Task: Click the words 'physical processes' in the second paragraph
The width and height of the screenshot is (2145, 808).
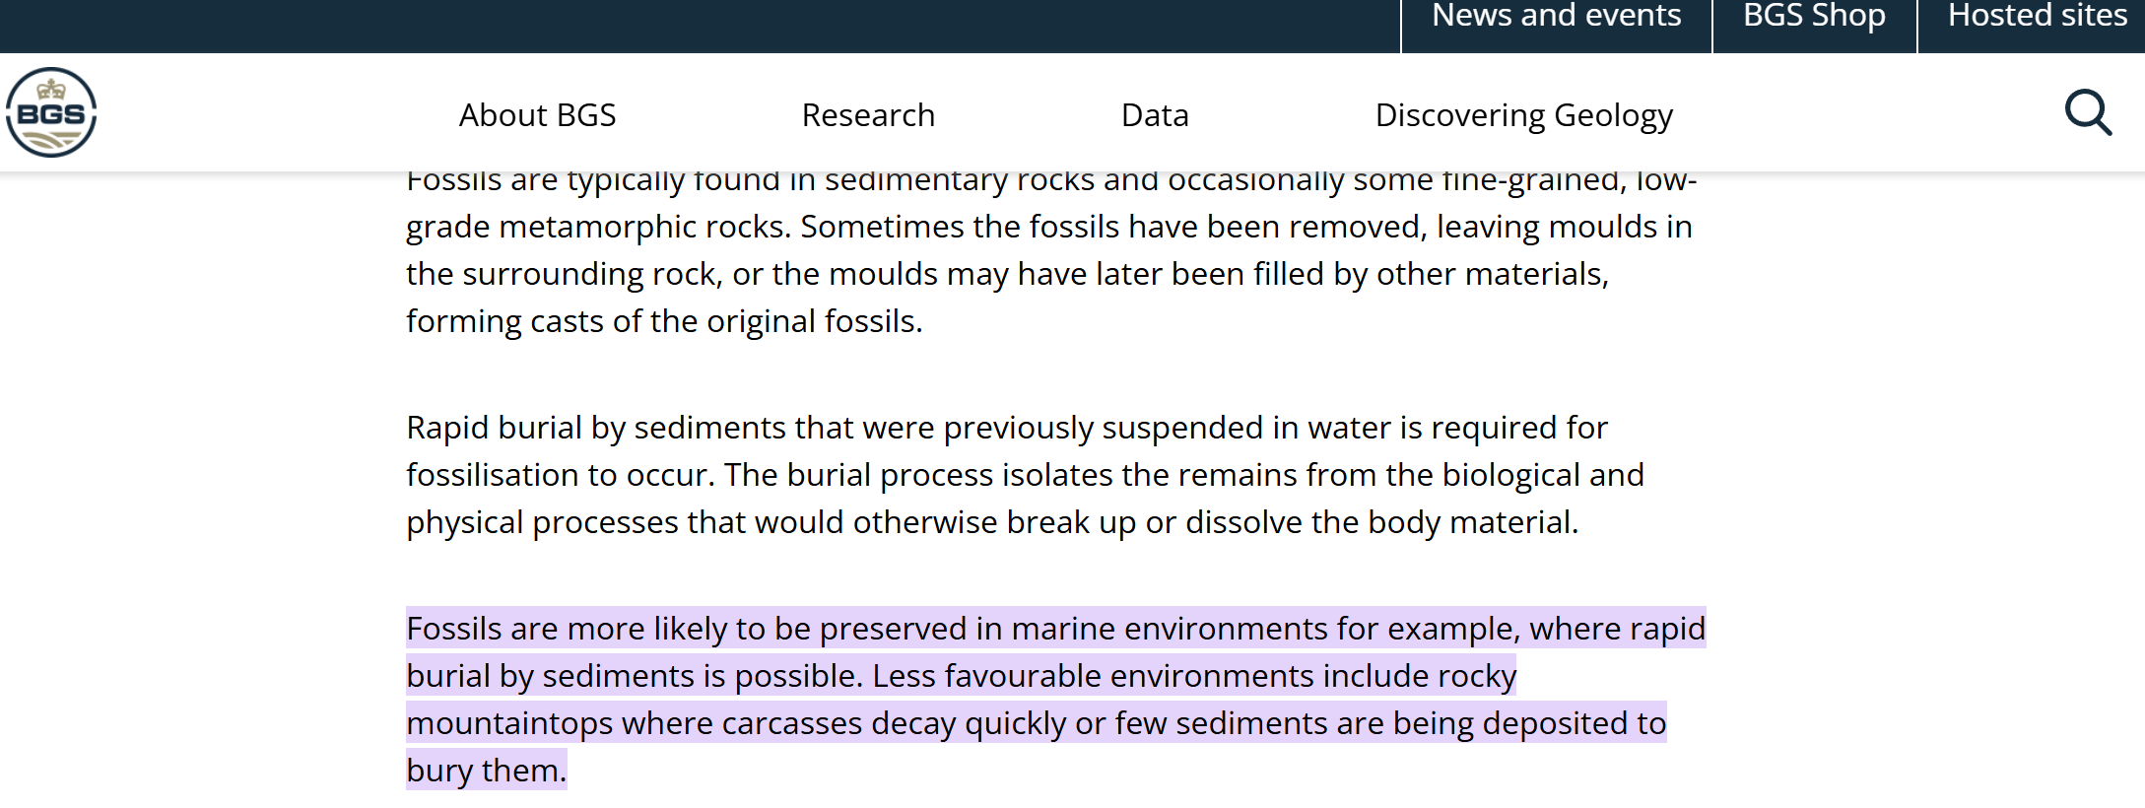Action: point(542,522)
